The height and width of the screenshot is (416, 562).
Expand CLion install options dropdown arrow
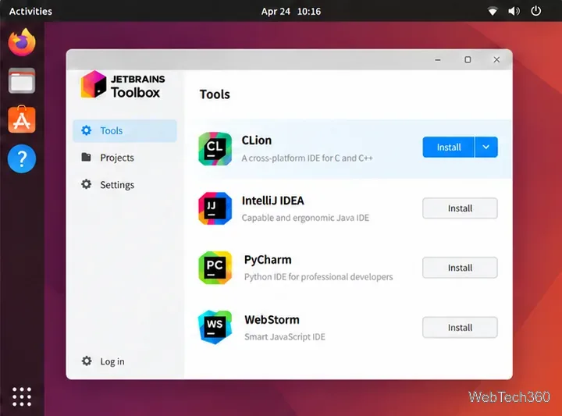(x=486, y=147)
